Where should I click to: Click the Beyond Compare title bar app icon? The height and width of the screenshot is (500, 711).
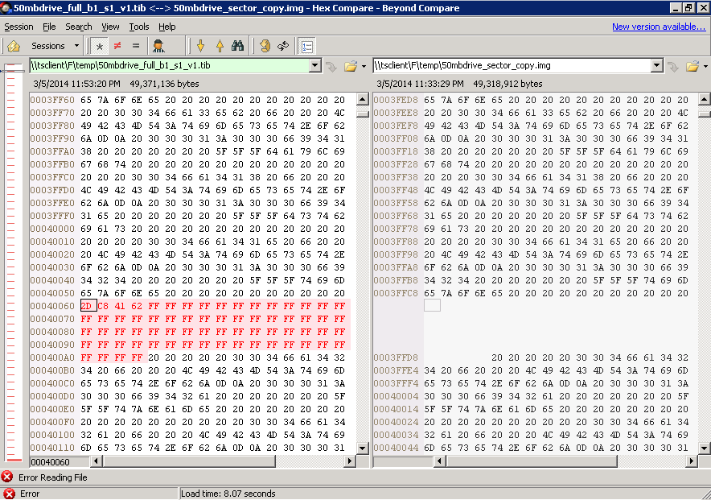6,8
